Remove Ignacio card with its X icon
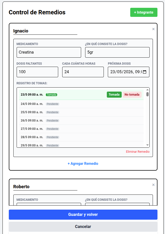 pos(153,29)
